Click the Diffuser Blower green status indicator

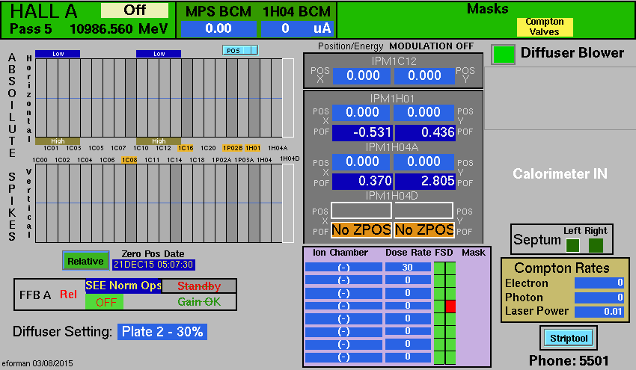tap(504, 55)
